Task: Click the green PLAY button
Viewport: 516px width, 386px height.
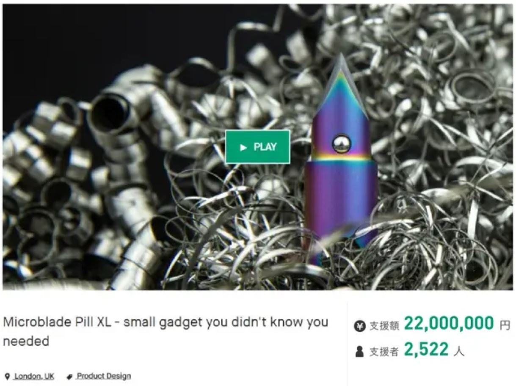Action: [x=257, y=147]
